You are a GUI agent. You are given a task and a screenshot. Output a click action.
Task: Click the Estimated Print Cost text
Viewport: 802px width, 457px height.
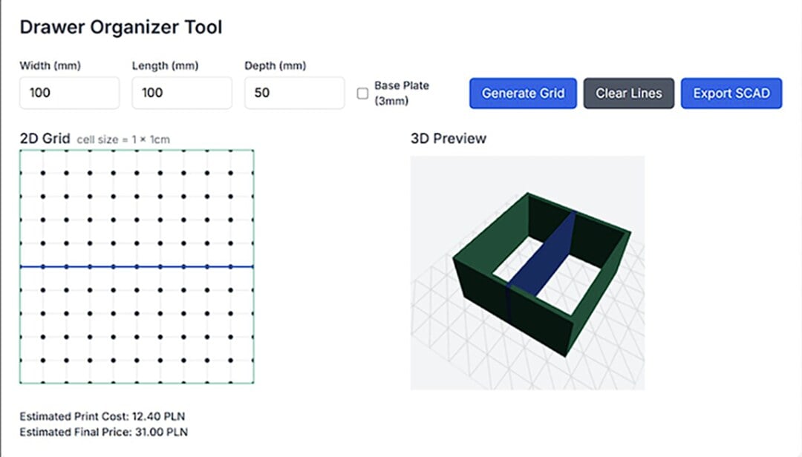[103, 416]
